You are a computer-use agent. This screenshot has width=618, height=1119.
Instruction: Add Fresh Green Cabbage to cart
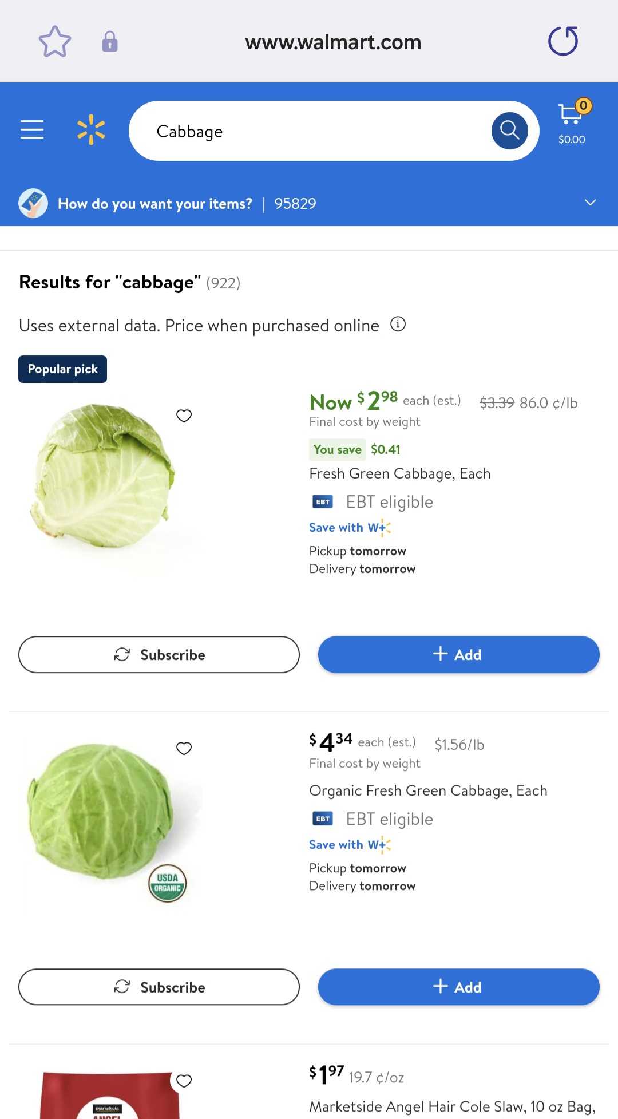[458, 654]
